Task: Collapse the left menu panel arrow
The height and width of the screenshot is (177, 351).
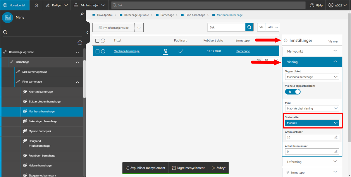Action: [x=87, y=32]
